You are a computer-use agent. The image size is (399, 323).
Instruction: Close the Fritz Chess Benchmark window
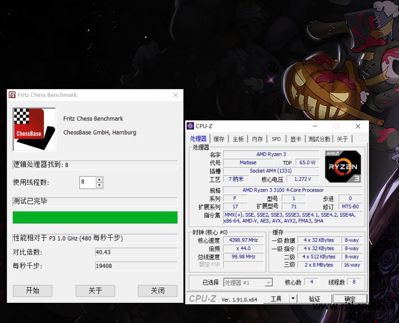tap(176, 95)
